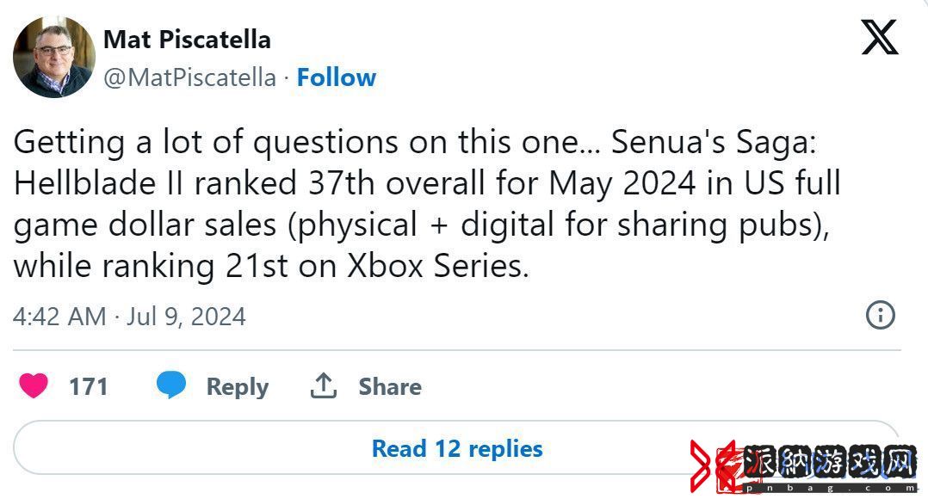Open the X logo link

[880, 37]
